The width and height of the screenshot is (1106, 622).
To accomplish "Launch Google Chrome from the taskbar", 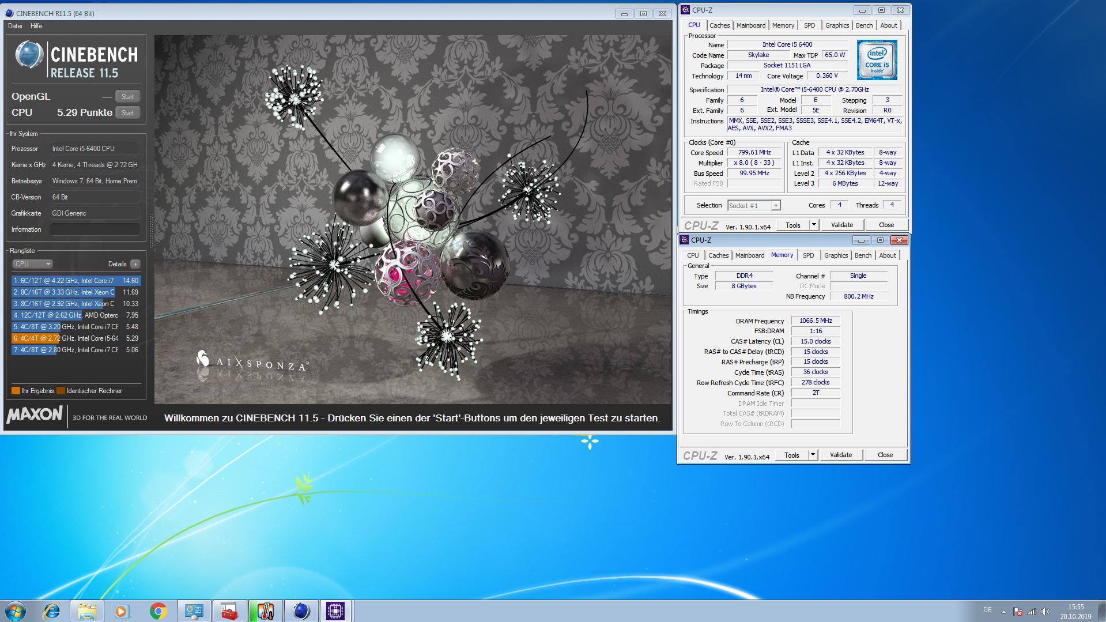I will (x=158, y=611).
